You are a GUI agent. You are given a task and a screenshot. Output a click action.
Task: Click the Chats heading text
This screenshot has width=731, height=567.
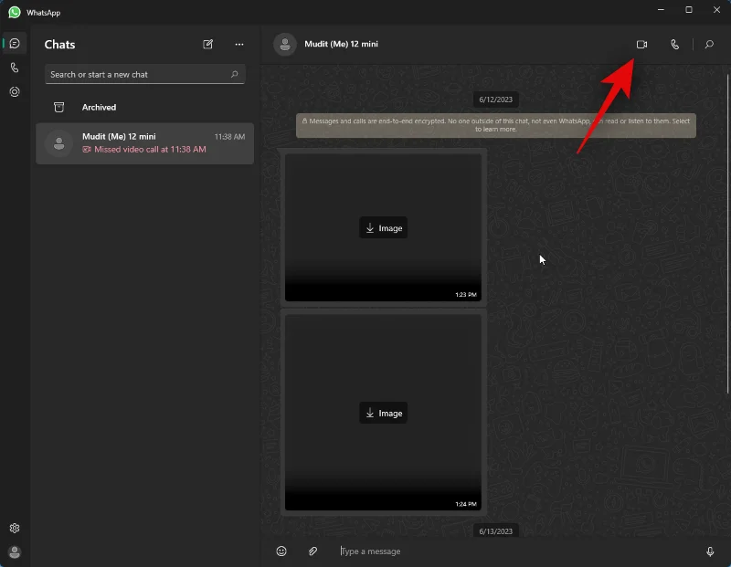click(59, 44)
